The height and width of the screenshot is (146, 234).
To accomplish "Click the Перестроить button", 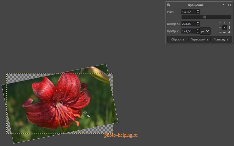I will pyautogui.click(x=200, y=39).
